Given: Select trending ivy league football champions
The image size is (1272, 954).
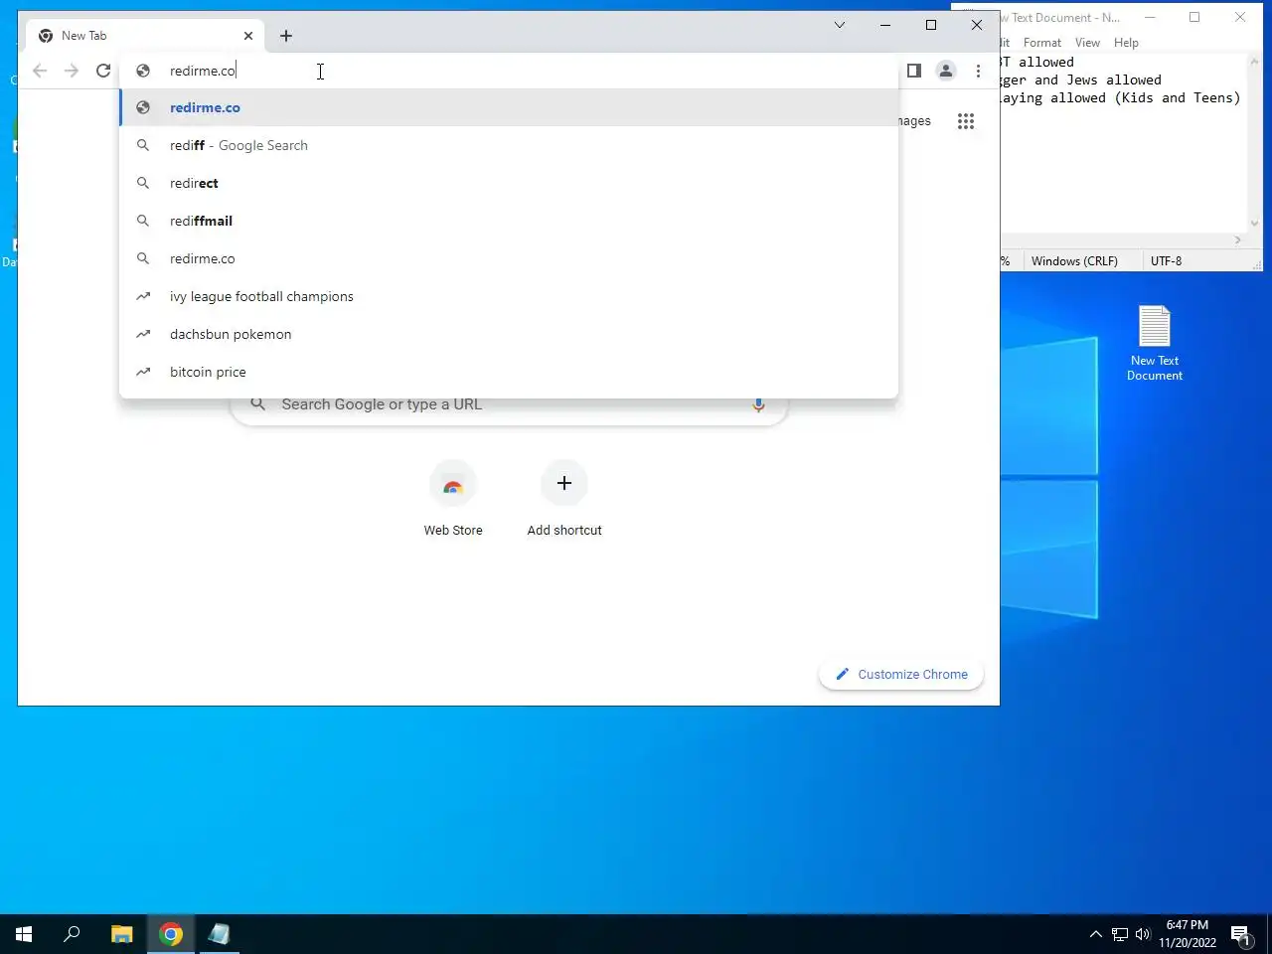Looking at the screenshot, I should point(509,296).
